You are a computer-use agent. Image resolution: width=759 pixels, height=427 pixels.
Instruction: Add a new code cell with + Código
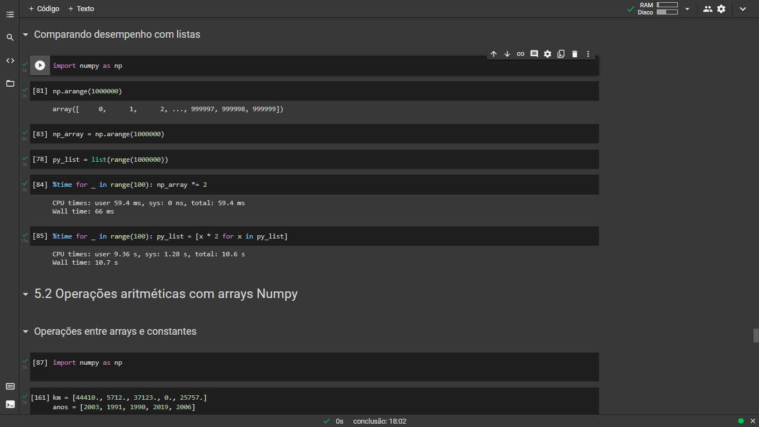44,9
